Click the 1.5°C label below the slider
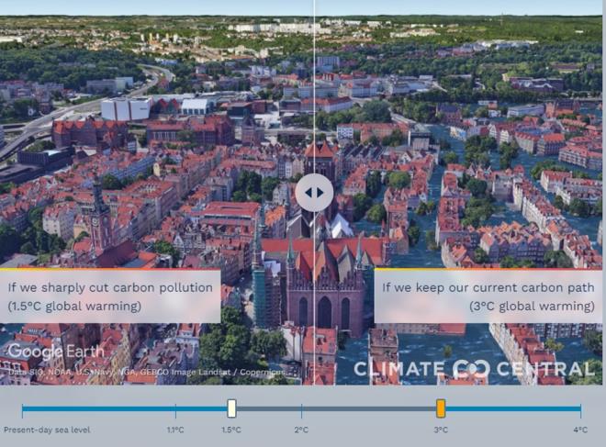606x447 pixels. [231, 430]
